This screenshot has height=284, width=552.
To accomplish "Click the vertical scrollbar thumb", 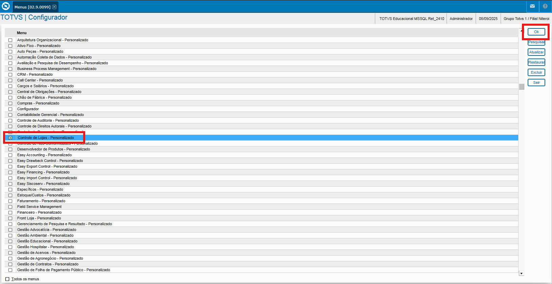I will coord(522,87).
